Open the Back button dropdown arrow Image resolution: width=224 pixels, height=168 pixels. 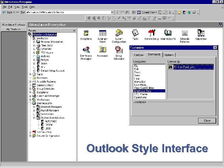14,12
